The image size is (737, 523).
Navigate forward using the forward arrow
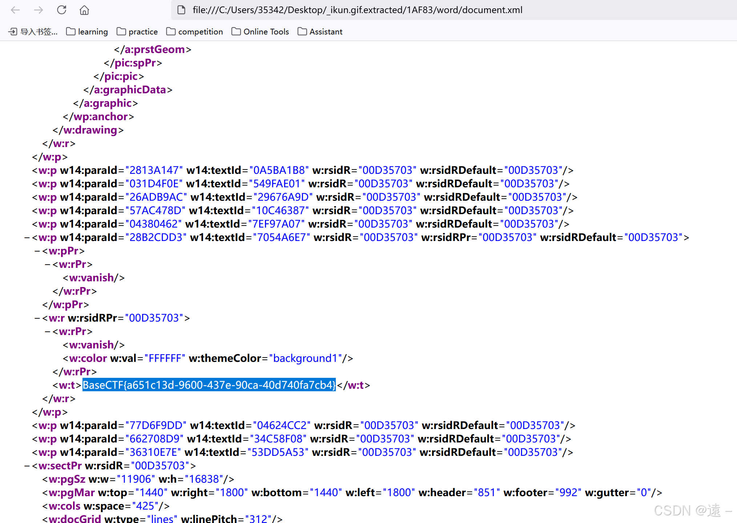click(x=38, y=10)
